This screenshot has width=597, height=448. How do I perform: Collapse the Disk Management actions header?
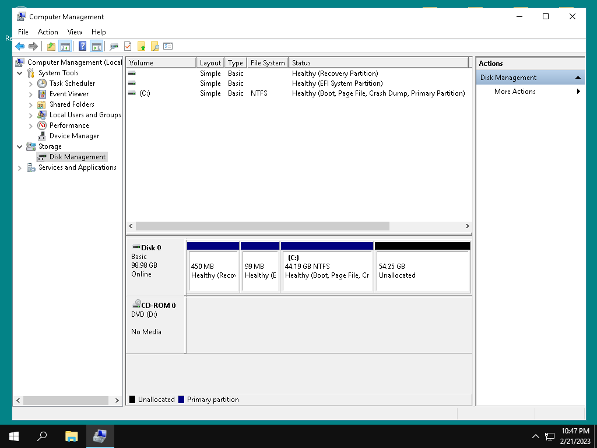tap(577, 78)
